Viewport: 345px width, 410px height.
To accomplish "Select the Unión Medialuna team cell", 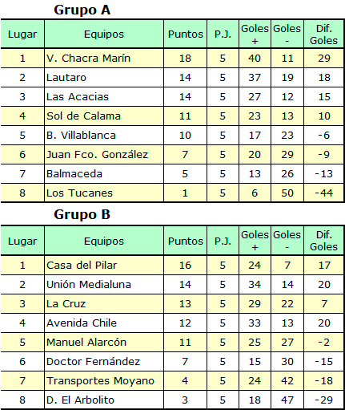I will [x=104, y=284].
